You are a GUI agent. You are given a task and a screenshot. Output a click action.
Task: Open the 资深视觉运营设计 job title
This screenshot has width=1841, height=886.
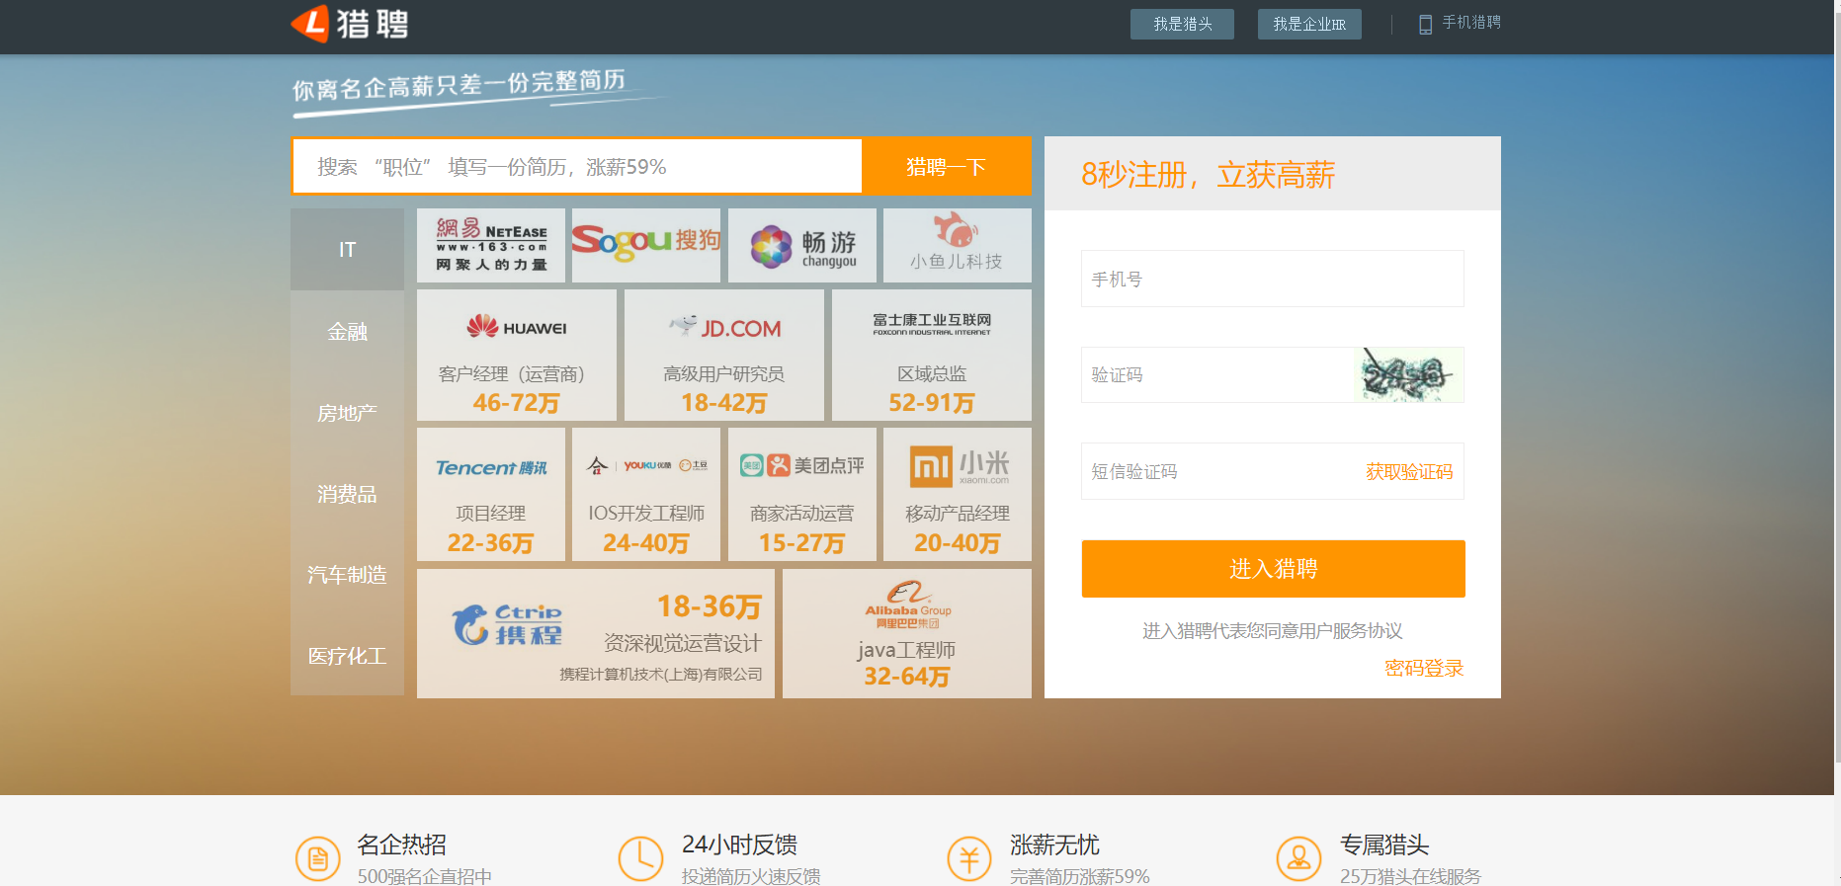tap(683, 643)
